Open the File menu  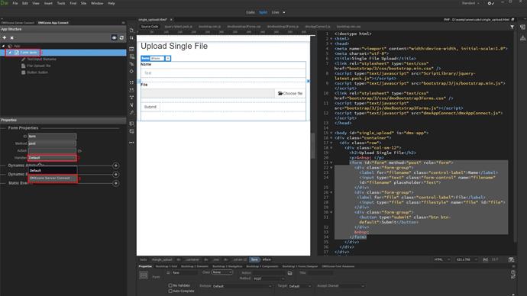pyautogui.click(x=15, y=3)
